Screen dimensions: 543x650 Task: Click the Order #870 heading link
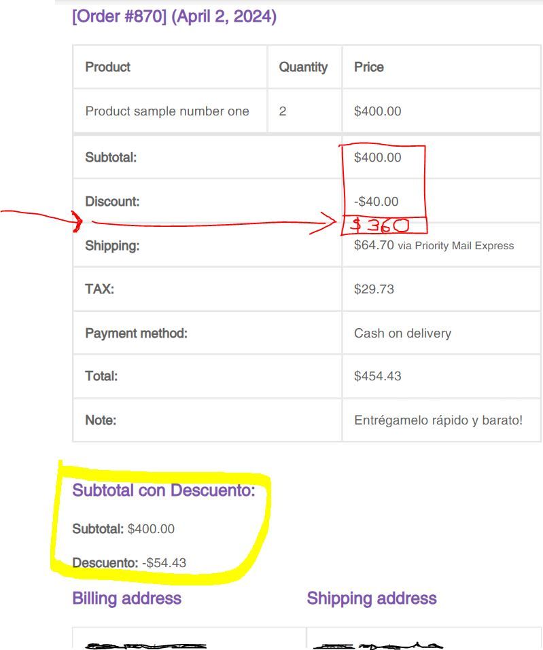pos(174,16)
